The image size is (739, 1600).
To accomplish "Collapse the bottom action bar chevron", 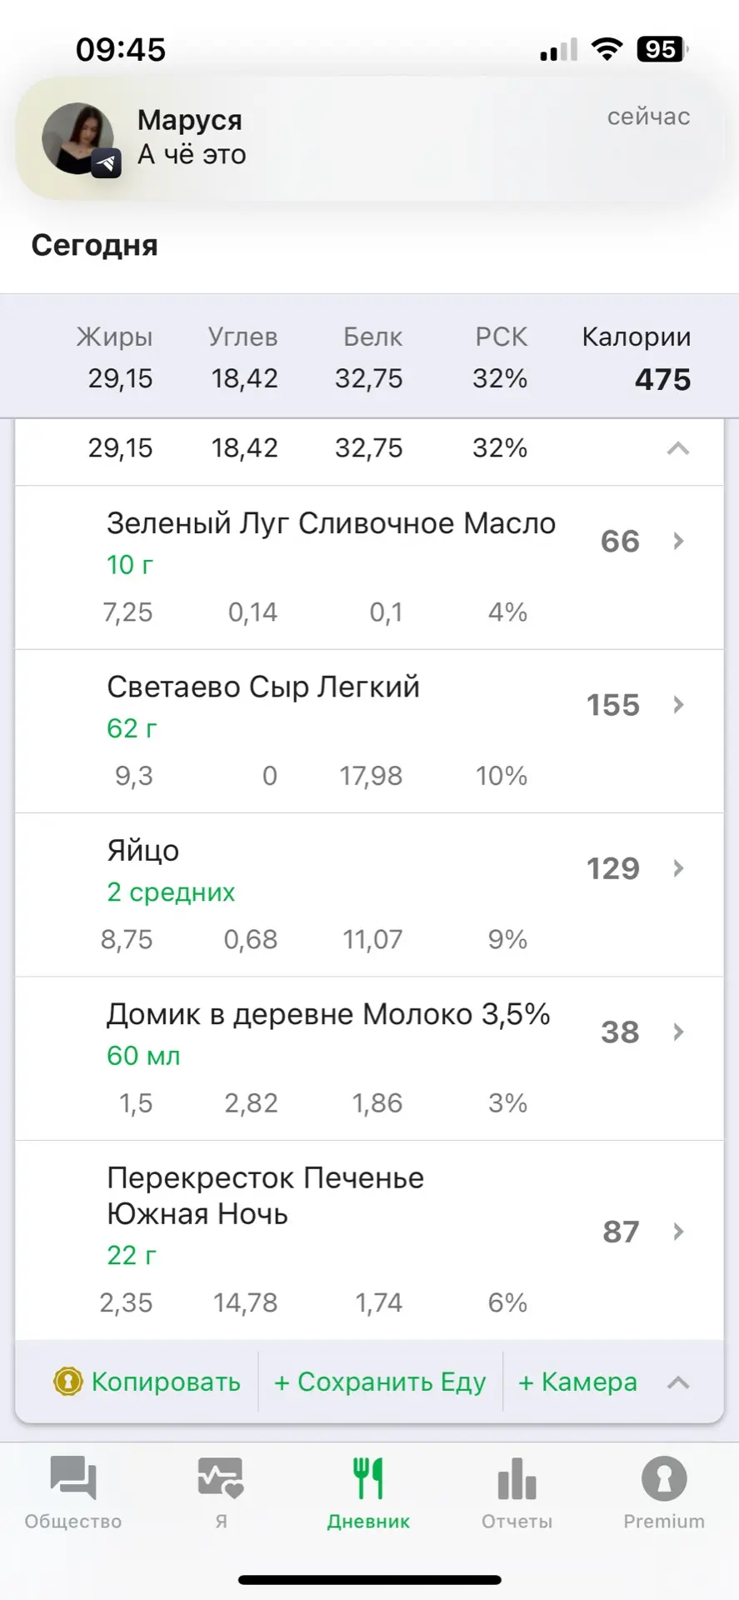I will tap(678, 1383).
